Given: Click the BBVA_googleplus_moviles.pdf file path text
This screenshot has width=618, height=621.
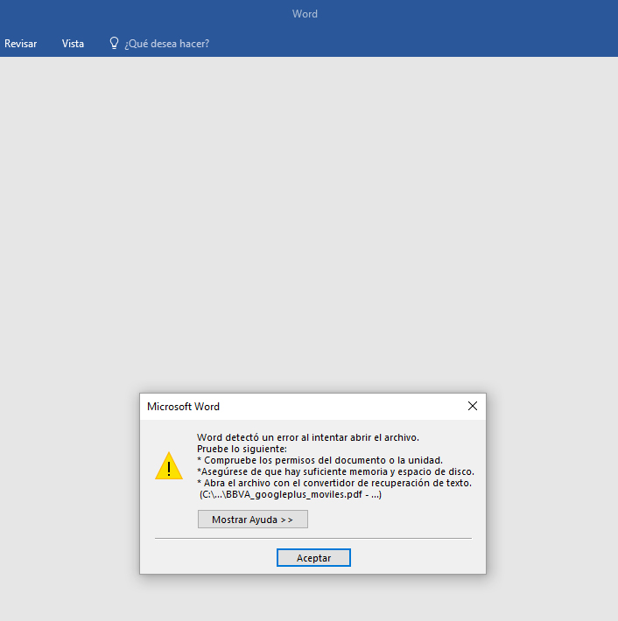Looking at the screenshot, I should 291,494.
